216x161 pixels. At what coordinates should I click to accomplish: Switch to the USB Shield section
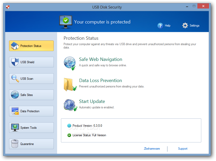pos(31,62)
